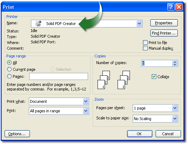Select the Pages radio button
188x144 pixels.
(9, 76)
